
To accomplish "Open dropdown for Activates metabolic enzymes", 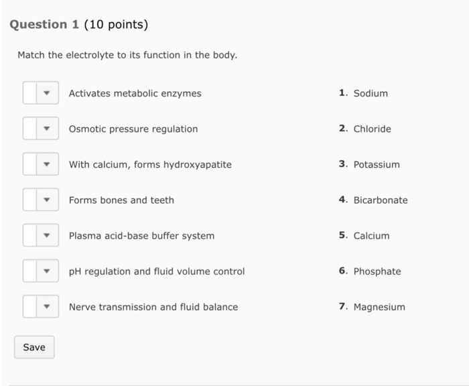I will [41, 93].
